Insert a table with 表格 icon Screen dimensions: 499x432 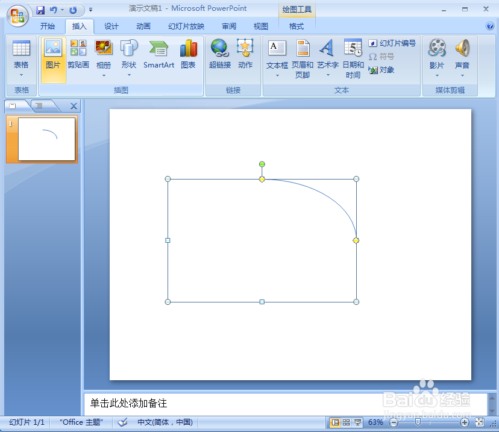pos(21,49)
